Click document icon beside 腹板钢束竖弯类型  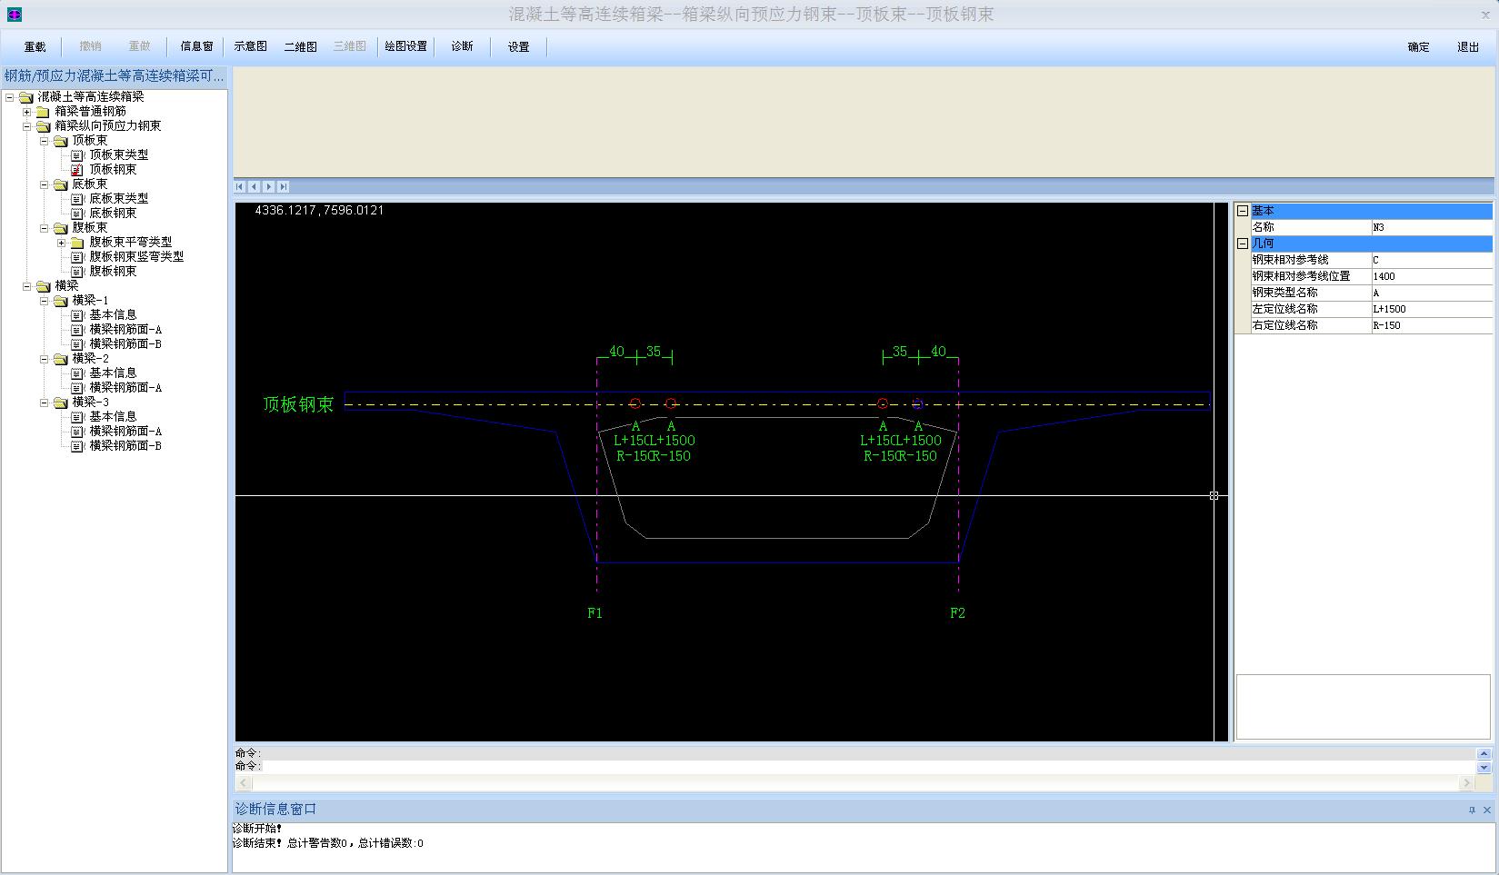pos(77,257)
